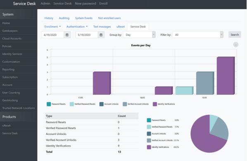Click the 19/05 Verified Password Resets bar
The width and height of the screenshot is (247, 161).
[x=185, y=91]
